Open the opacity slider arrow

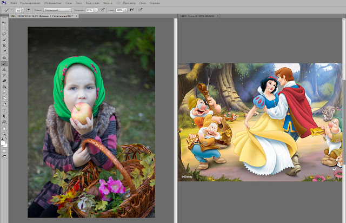point(96,10)
